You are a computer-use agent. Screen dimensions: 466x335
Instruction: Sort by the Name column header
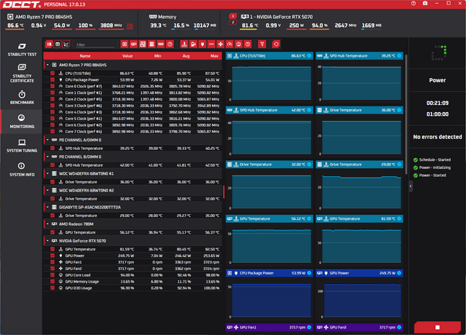coord(85,56)
